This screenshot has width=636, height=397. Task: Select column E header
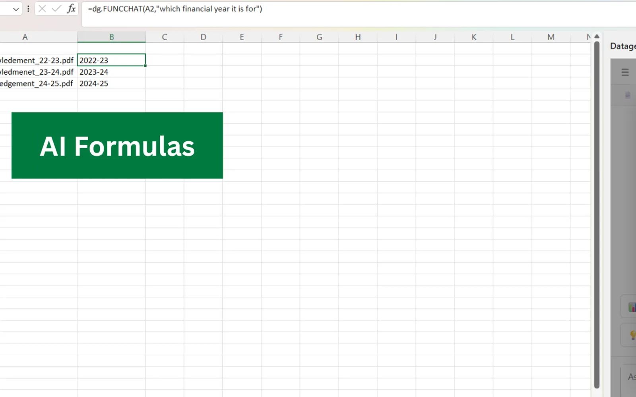pos(242,37)
